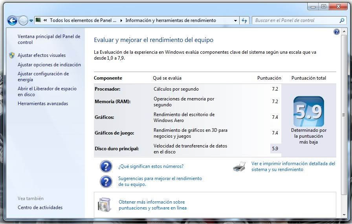Click the 'Procesador:' row label
Screen dimensions: 352x224
click(x=108, y=89)
